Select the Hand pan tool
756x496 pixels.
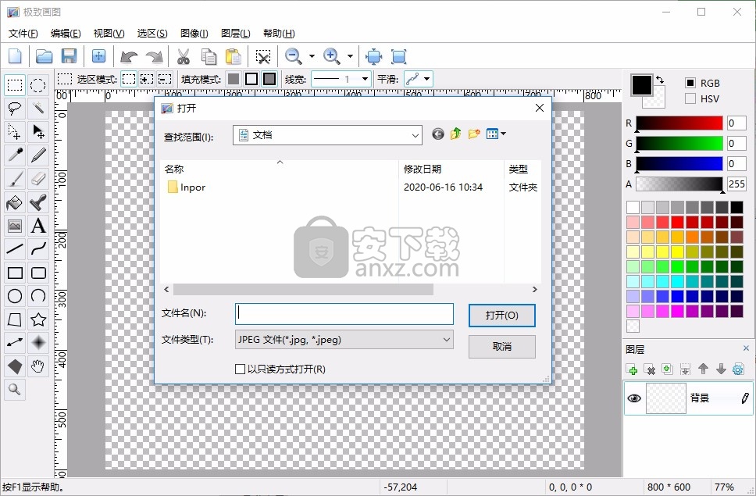point(38,366)
